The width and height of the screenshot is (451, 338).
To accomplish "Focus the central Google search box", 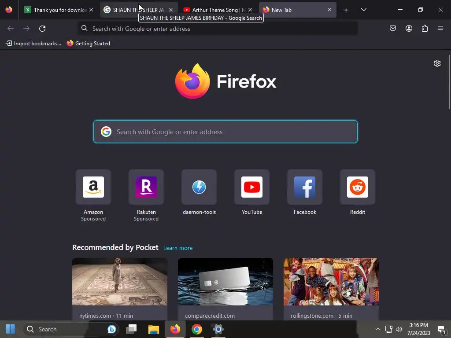I will [225, 132].
